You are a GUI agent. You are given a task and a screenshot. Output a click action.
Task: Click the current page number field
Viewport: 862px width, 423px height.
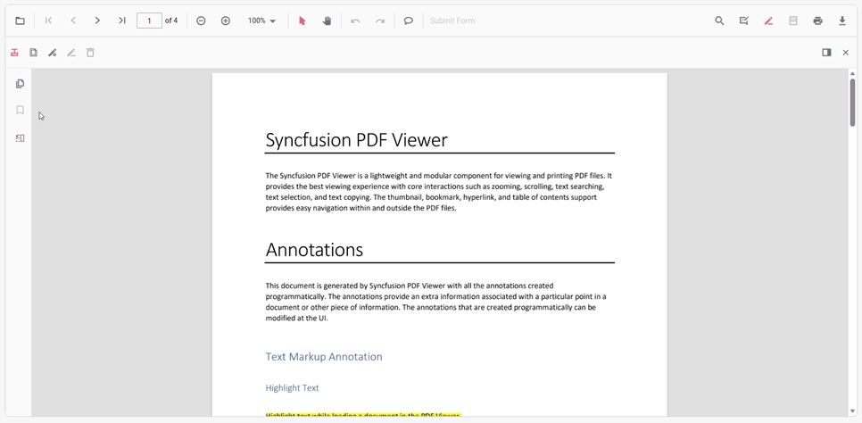pyautogui.click(x=149, y=21)
